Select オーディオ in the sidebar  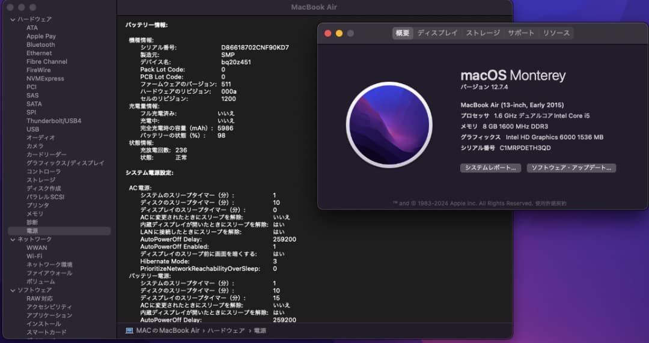(x=41, y=138)
